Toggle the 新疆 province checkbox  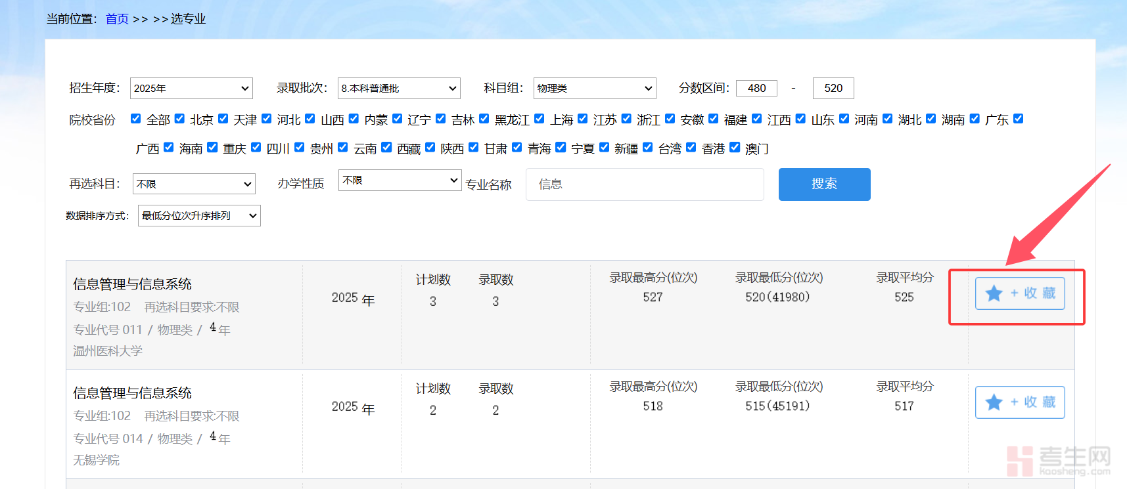click(604, 147)
